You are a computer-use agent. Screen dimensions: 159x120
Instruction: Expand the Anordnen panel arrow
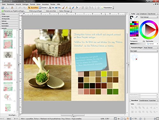[x=158, y=101]
